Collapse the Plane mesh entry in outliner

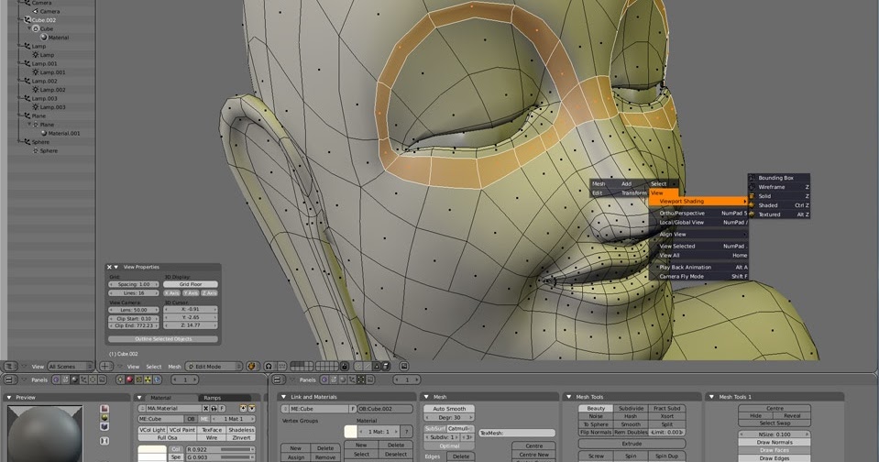click(x=29, y=124)
